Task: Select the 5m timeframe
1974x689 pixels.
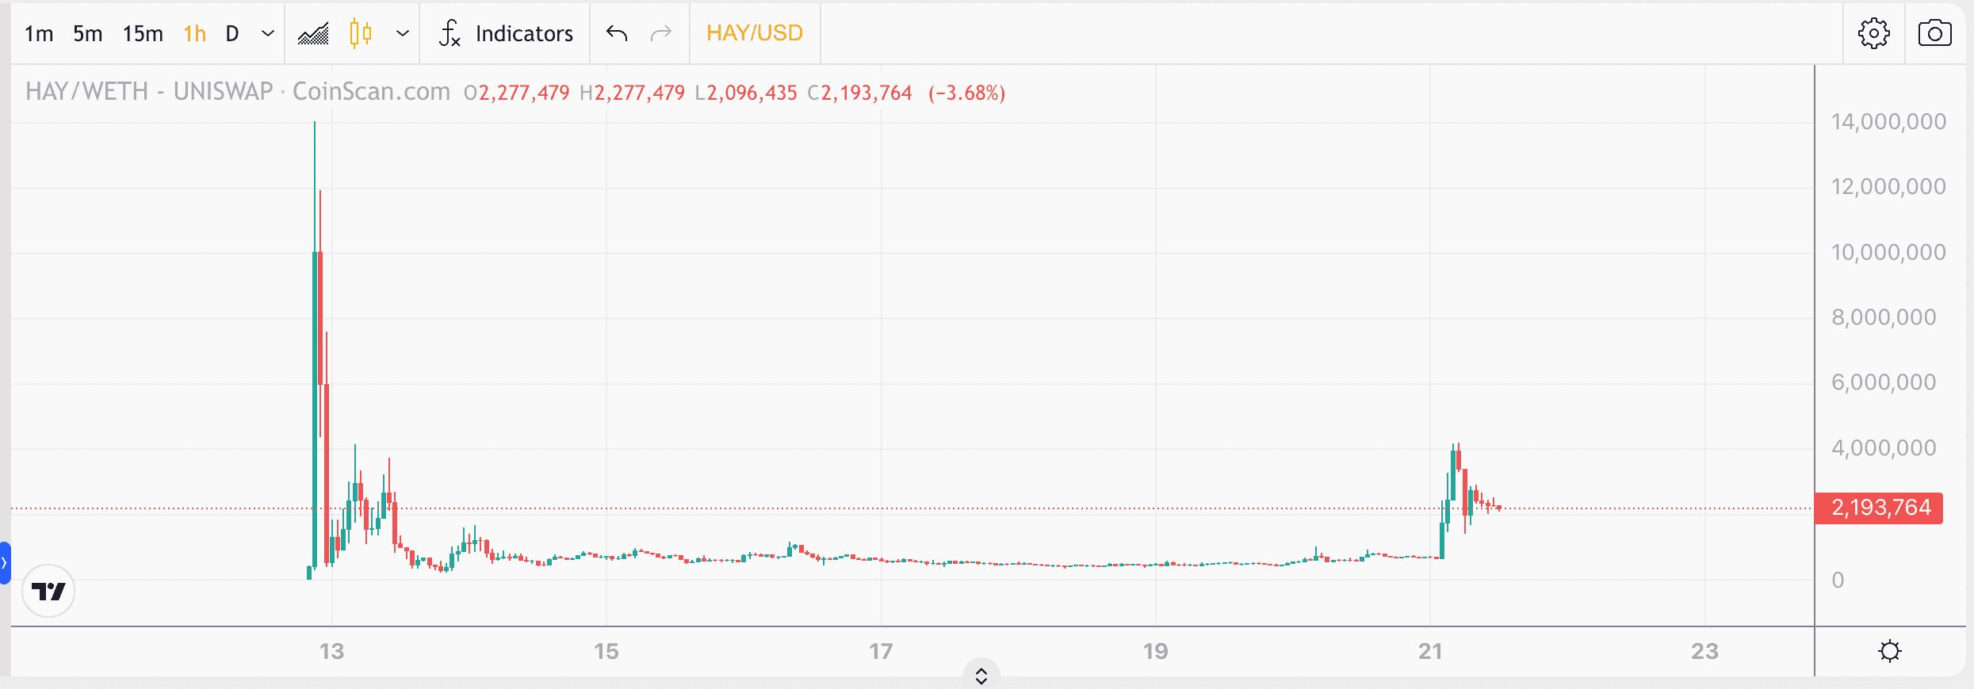Action: coord(88,33)
